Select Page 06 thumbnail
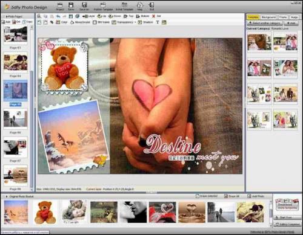This screenshot has height=235, width=303. (x=15, y=119)
